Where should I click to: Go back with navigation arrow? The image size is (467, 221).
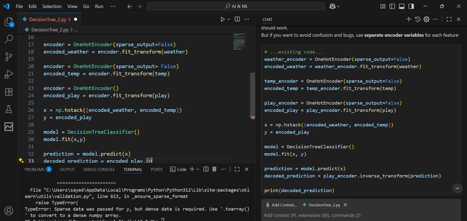[x=130, y=7]
